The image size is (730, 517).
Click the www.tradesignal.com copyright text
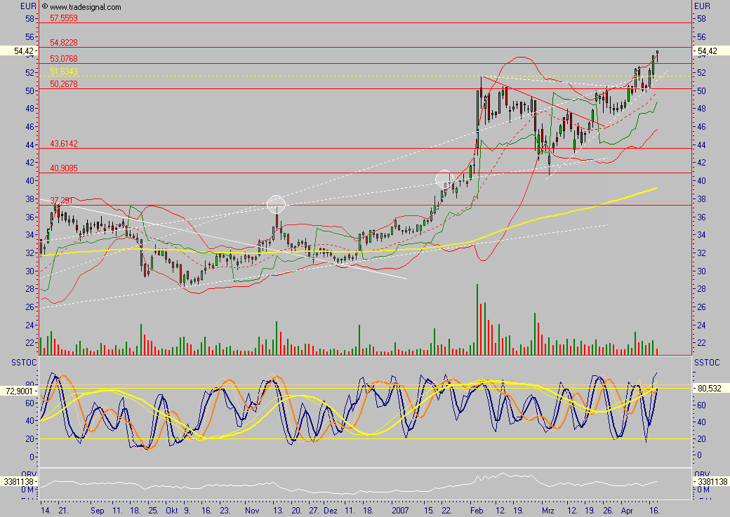(x=81, y=7)
